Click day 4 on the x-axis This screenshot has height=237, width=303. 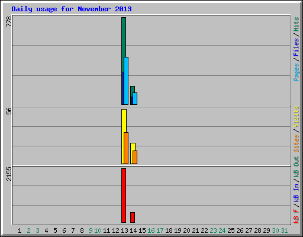(46, 230)
